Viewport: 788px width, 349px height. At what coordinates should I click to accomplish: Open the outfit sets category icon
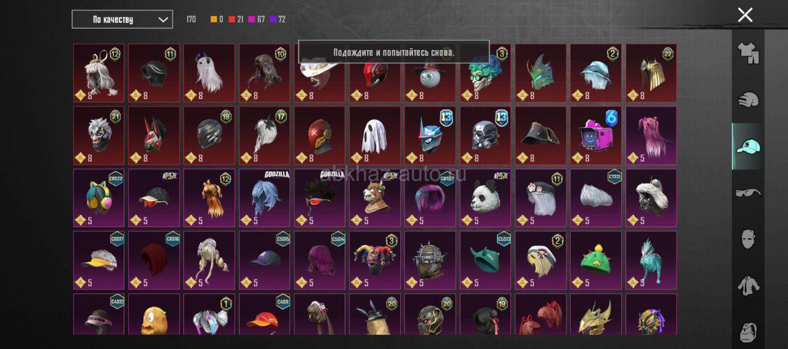point(748,53)
